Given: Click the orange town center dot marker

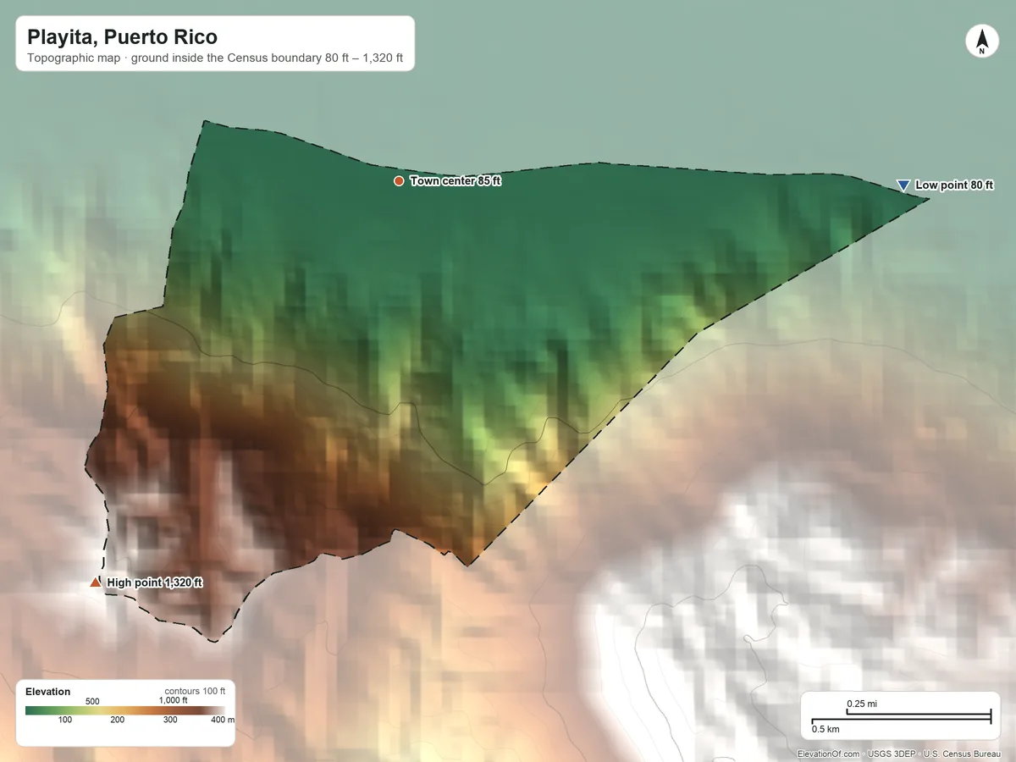Looking at the screenshot, I should point(399,181).
